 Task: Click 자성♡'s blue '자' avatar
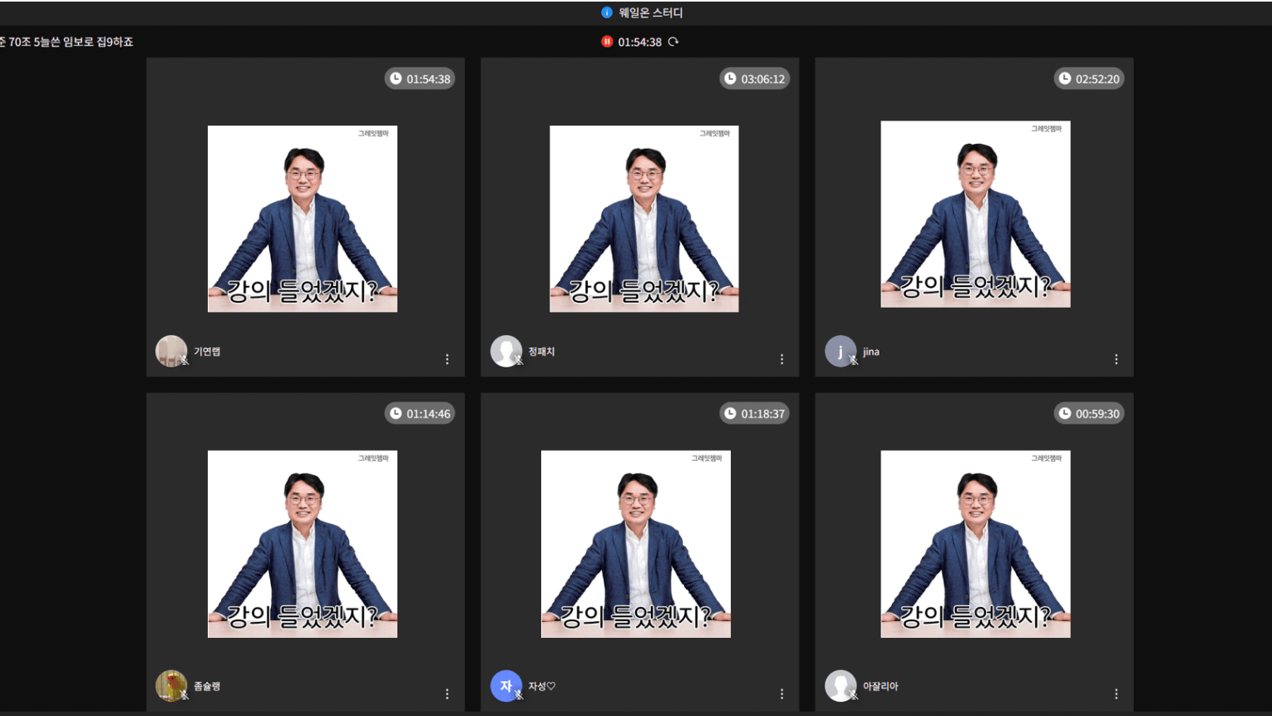click(x=505, y=686)
